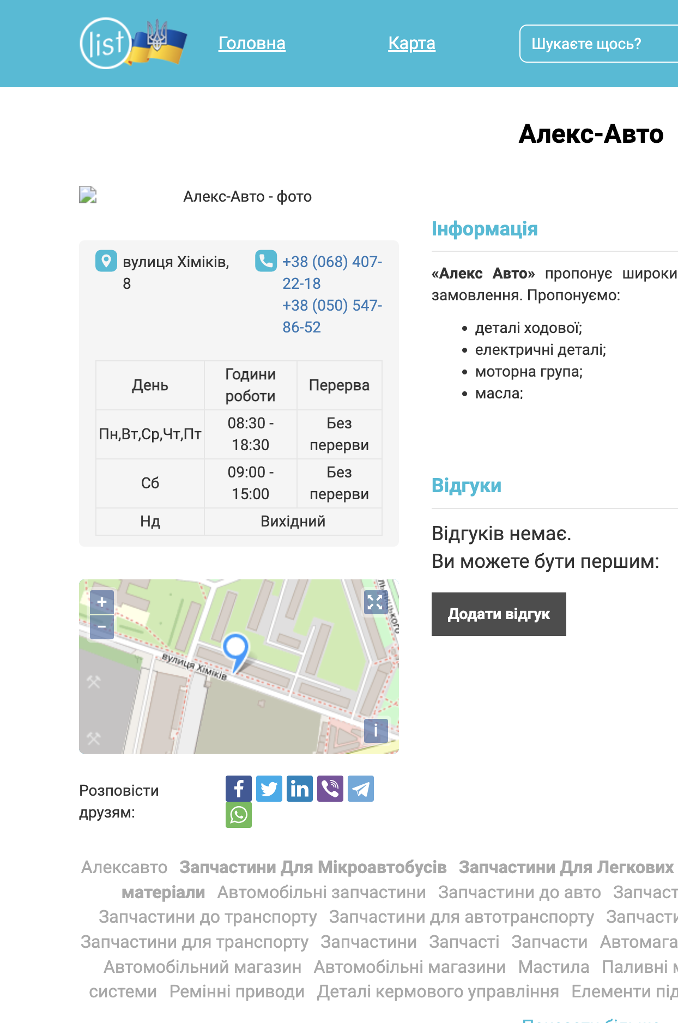
Task: Open the Запчастини для автотранспорту tag
Action: [462, 917]
